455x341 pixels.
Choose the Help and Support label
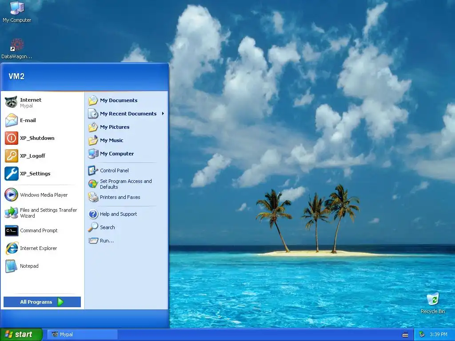coord(118,214)
